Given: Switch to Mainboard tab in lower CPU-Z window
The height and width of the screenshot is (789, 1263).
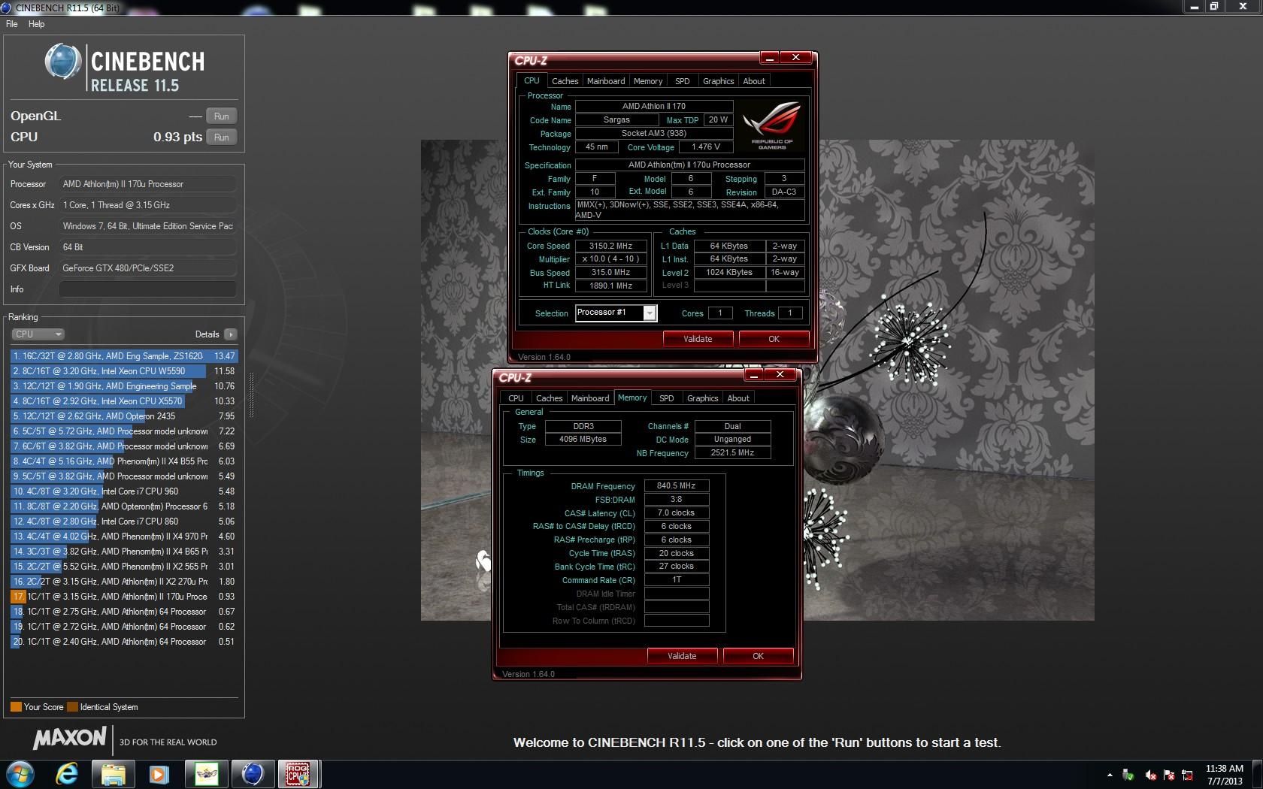Looking at the screenshot, I should [x=590, y=398].
